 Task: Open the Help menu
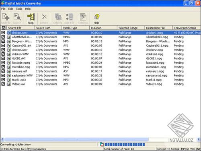click(28, 9)
